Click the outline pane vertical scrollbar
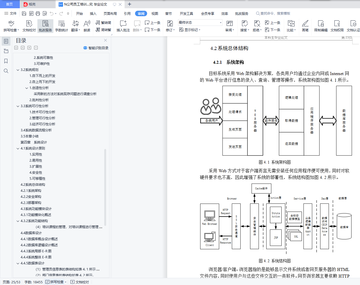 (105, 187)
